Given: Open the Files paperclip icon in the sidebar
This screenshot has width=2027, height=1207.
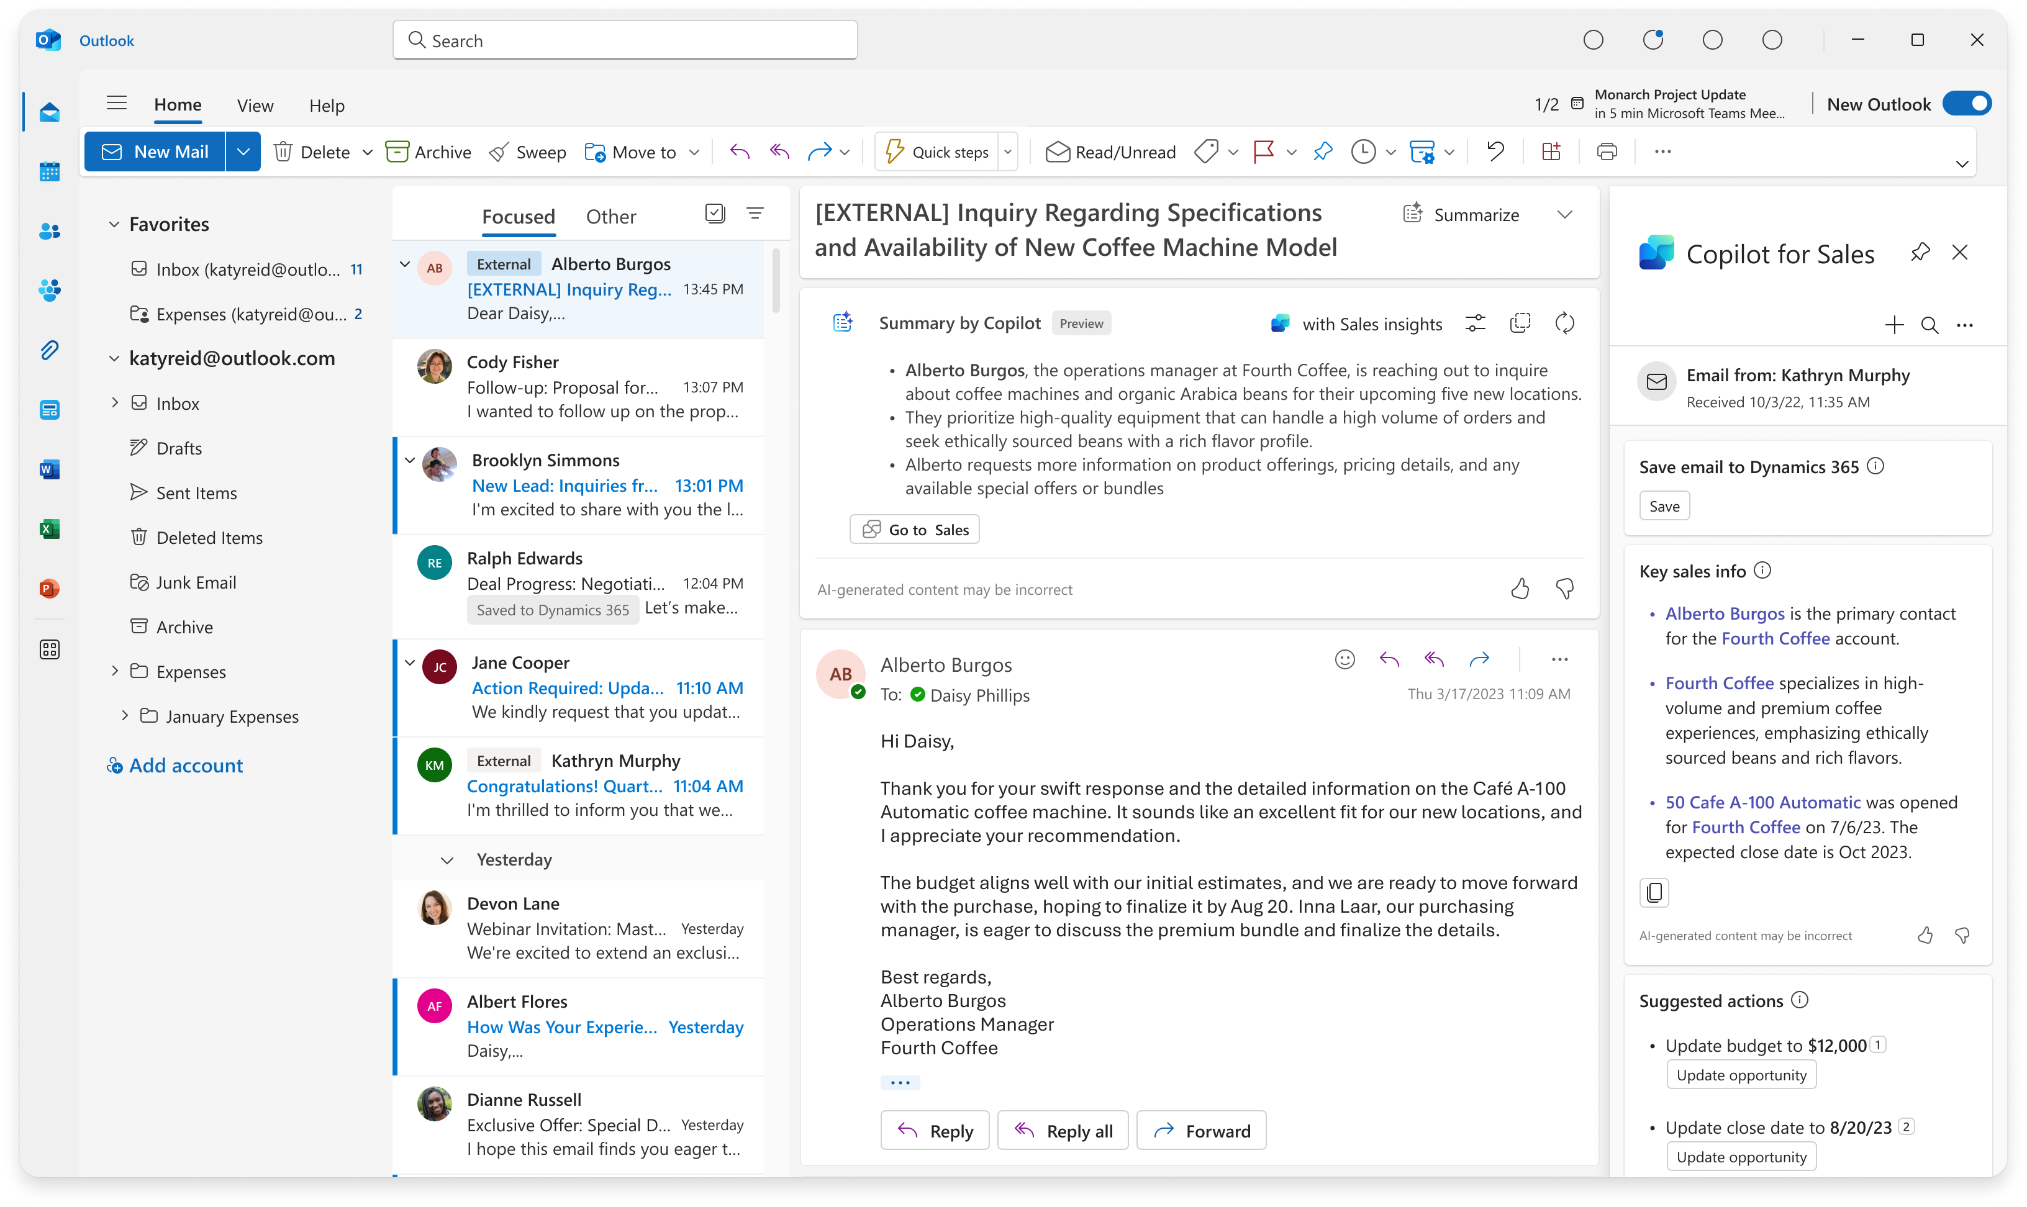Looking at the screenshot, I should pyautogui.click(x=49, y=351).
